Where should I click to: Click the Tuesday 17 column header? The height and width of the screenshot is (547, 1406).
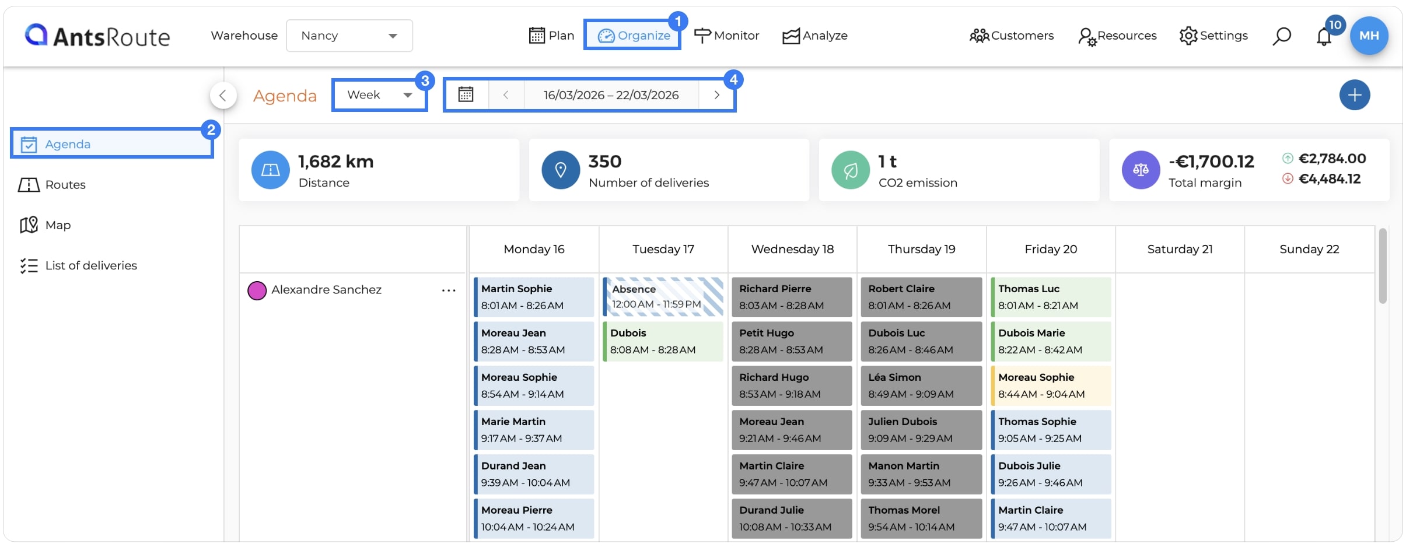[x=663, y=249]
